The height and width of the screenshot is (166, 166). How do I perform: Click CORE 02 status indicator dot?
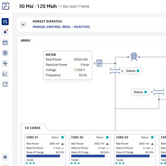(x=107, y=137)
